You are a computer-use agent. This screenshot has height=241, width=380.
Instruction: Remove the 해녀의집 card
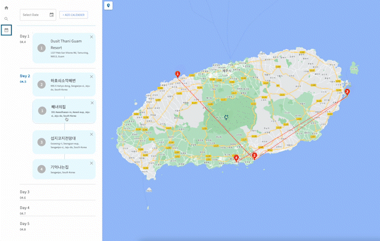[x=92, y=103]
